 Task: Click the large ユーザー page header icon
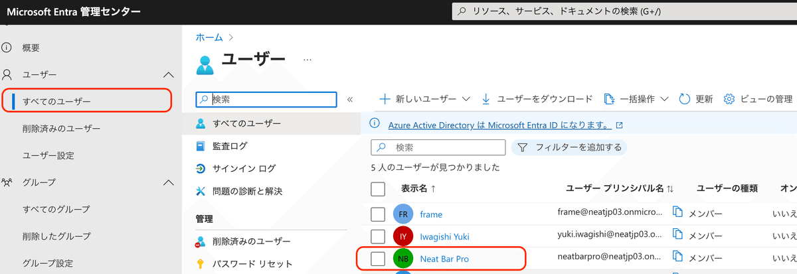coord(206,64)
